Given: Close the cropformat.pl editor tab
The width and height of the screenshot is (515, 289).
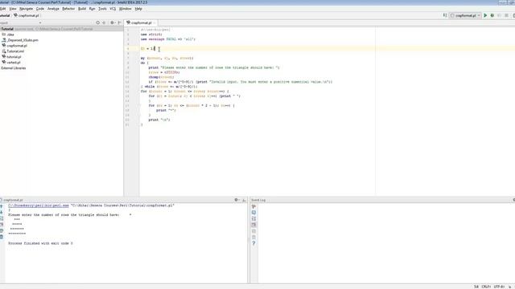Looking at the screenshot, I should (154, 23).
